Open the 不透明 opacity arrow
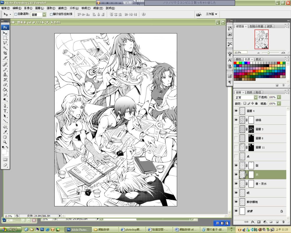This screenshot has width=291, height=233. point(279,97)
